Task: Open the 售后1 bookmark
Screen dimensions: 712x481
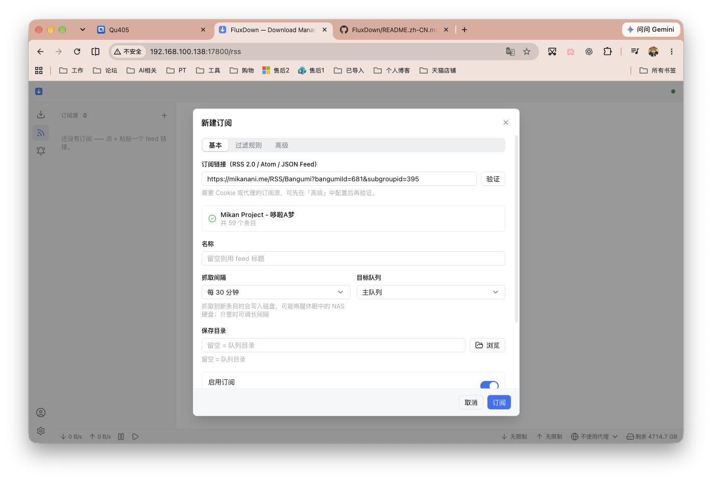Action: coord(311,70)
